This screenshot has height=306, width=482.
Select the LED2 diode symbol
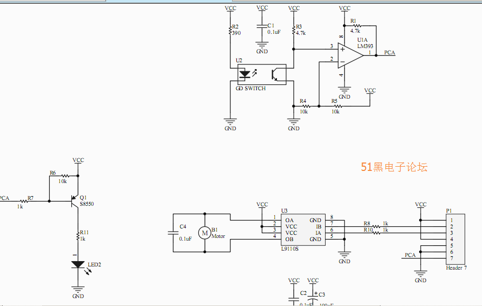coord(78,264)
